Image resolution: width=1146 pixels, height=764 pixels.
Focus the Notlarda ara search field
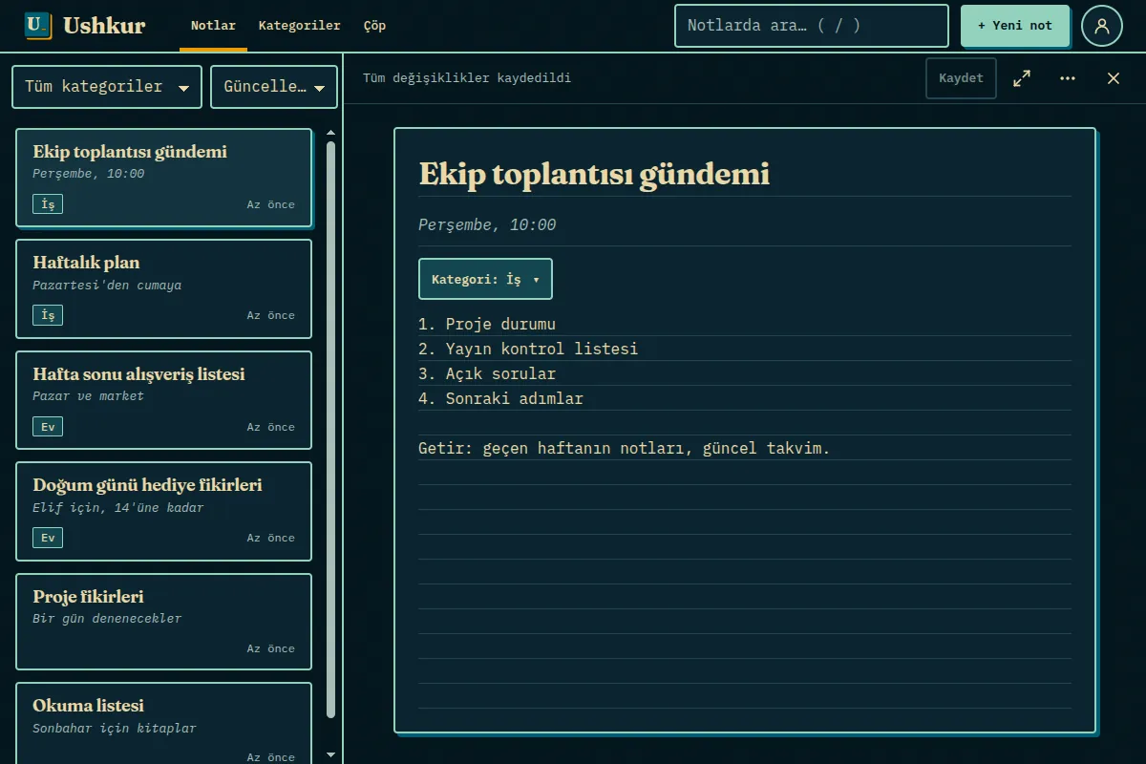tap(812, 26)
